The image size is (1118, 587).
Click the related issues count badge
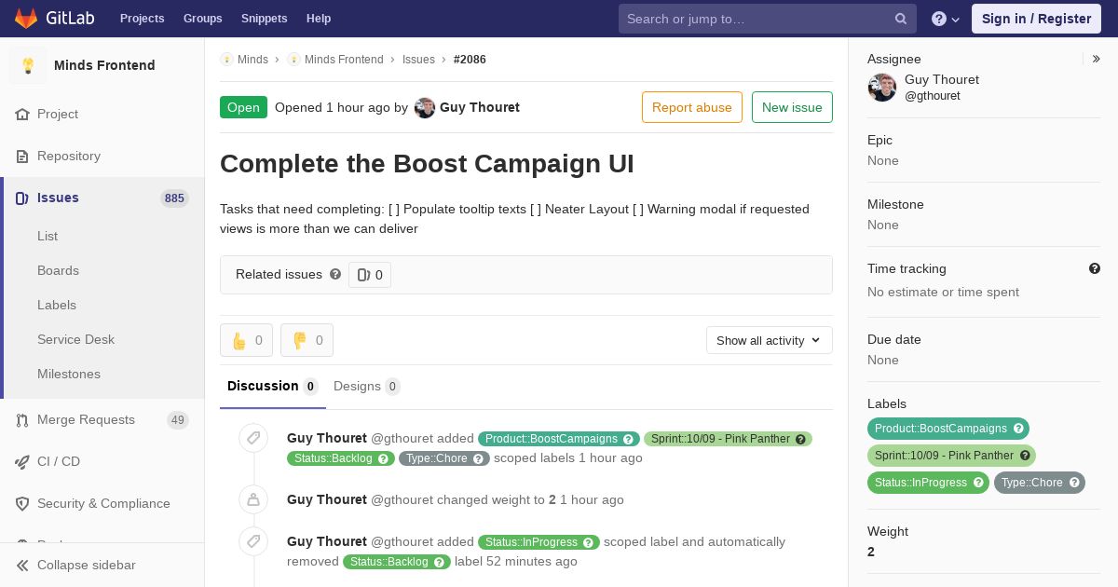370,275
